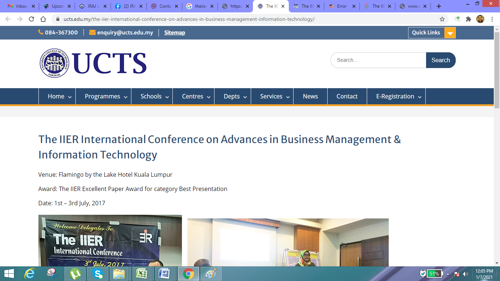Open Word from the taskbar
Screen dimensions: 500x281
pos(164,274)
